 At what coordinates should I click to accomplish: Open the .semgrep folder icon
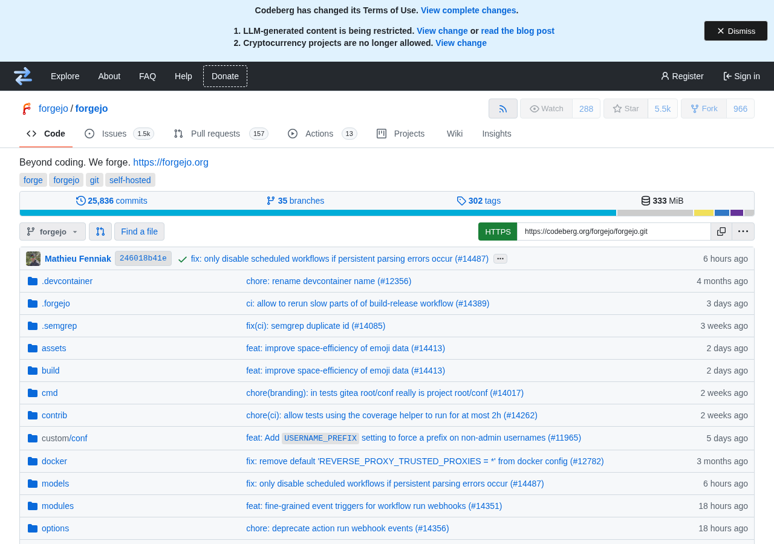click(x=33, y=326)
